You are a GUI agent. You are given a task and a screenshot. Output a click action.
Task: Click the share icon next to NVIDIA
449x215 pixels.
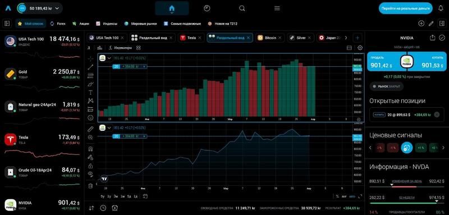[432, 38]
